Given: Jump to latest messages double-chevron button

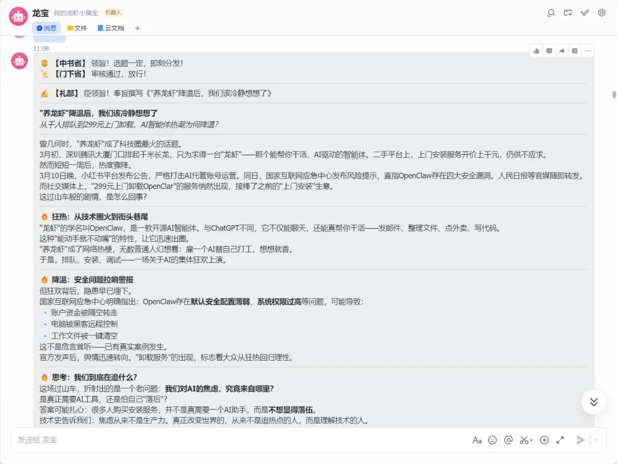Looking at the screenshot, I should (x=594, y=402).
